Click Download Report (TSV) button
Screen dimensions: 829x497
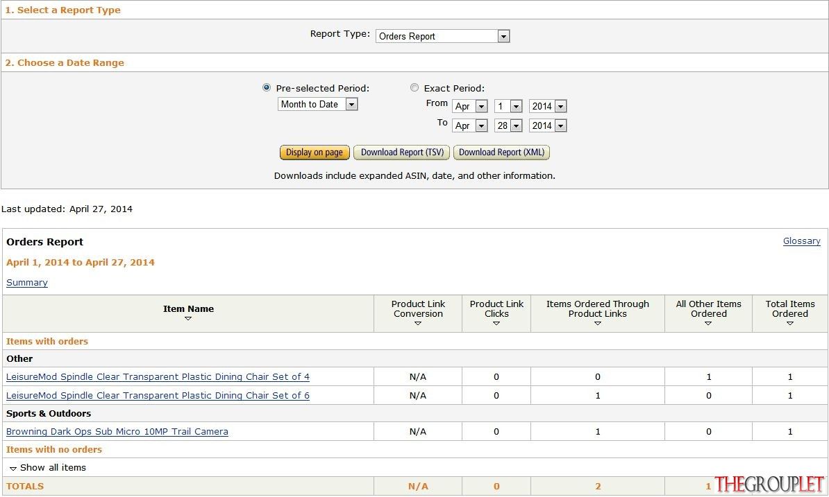[402, 152]
